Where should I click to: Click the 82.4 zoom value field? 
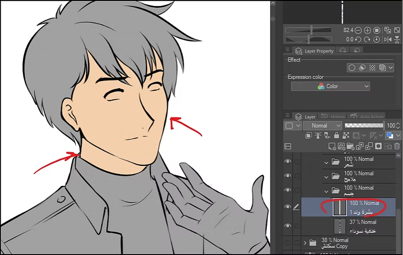pyautogui.click(x=348, y=30)
